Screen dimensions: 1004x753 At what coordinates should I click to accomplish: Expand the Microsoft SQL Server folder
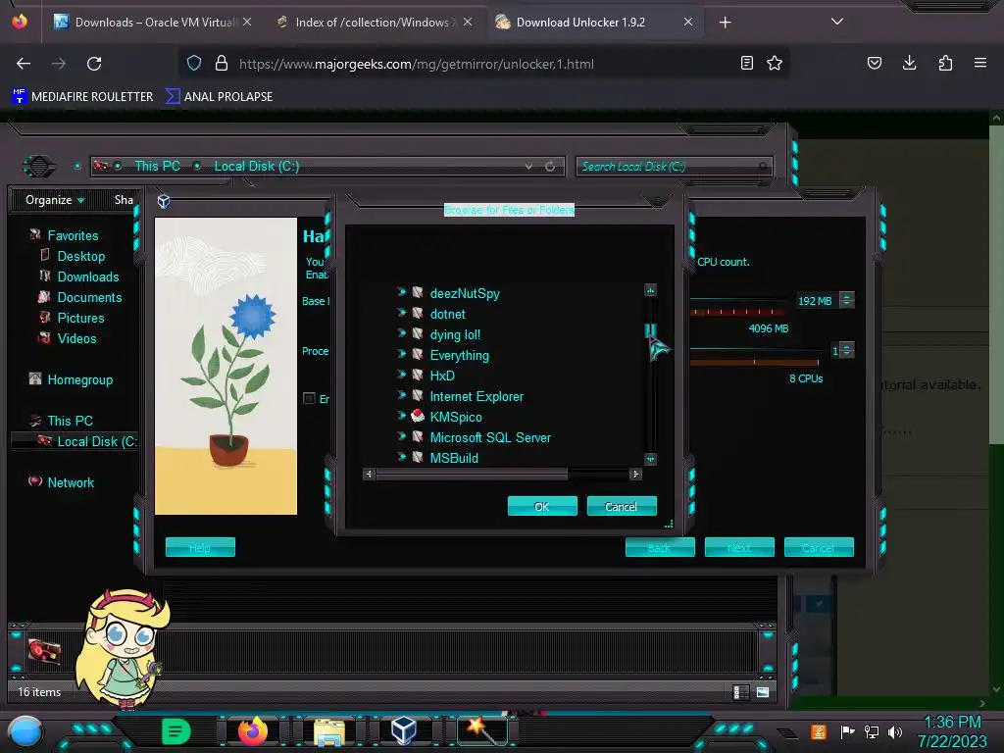tap(401, 436)
